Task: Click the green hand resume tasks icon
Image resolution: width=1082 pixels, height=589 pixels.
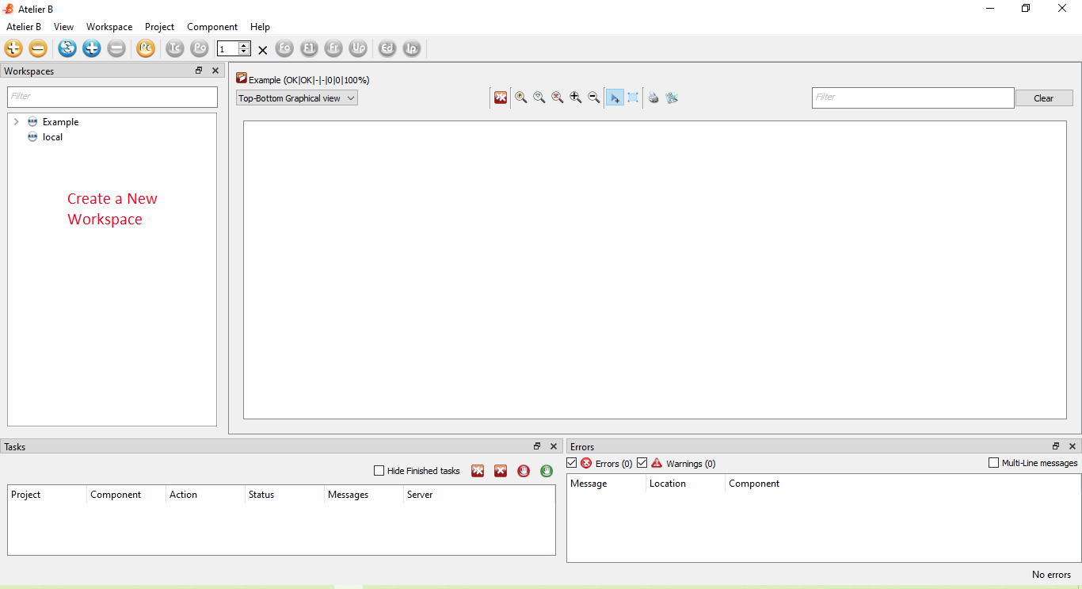Action: coord(547,471)
